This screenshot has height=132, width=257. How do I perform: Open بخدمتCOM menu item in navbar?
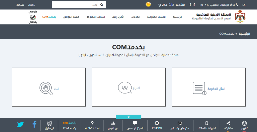(x=49, y=17)
